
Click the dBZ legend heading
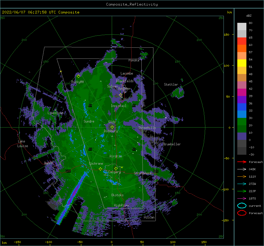coord(249,16)
